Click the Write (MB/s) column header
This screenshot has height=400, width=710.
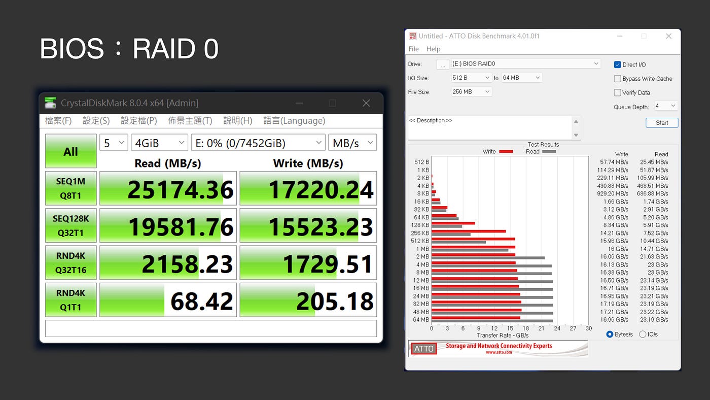(308, 163)
